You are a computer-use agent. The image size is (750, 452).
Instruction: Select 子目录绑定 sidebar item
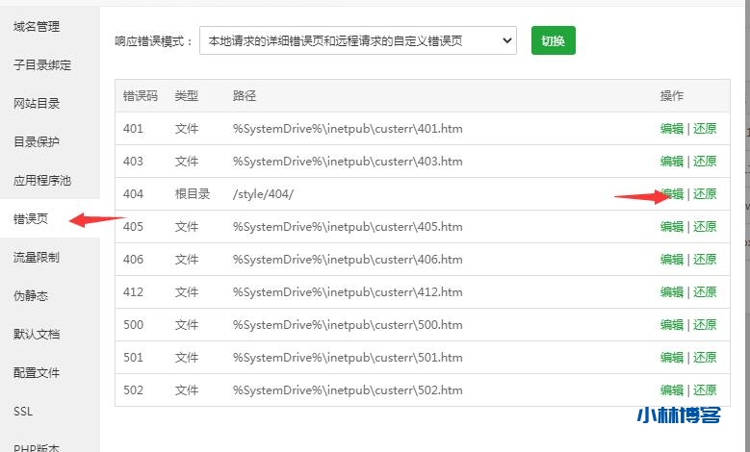pos(42,64)
